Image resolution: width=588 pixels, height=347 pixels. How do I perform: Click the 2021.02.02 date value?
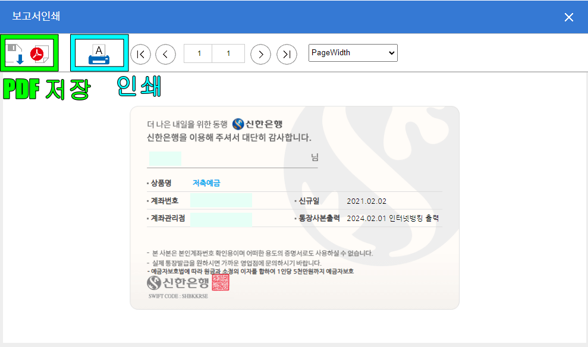(366, 201)
